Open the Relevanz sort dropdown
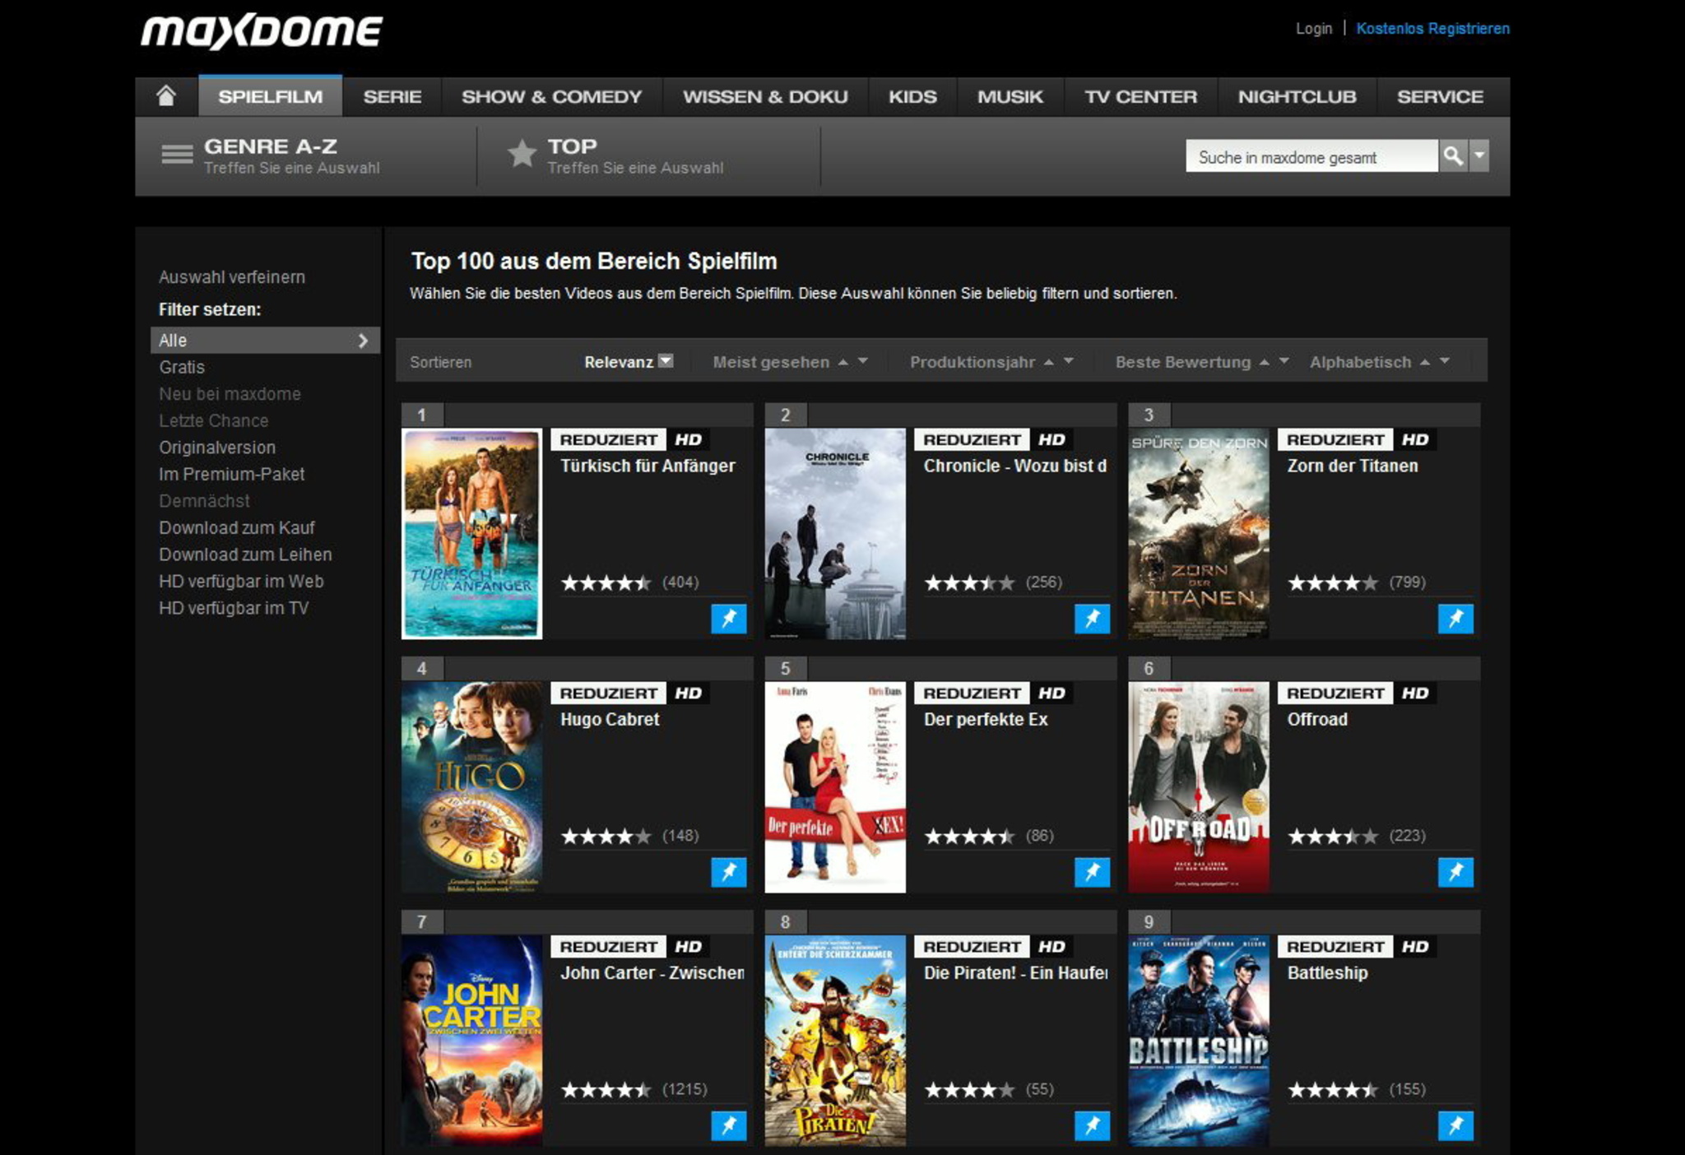The image size is (1685, 1155). point(666,361)
